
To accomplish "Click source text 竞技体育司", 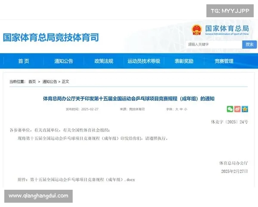I will point(137,109).
